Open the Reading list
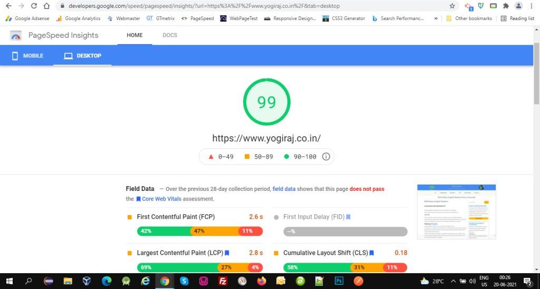 tap(518, 18)
